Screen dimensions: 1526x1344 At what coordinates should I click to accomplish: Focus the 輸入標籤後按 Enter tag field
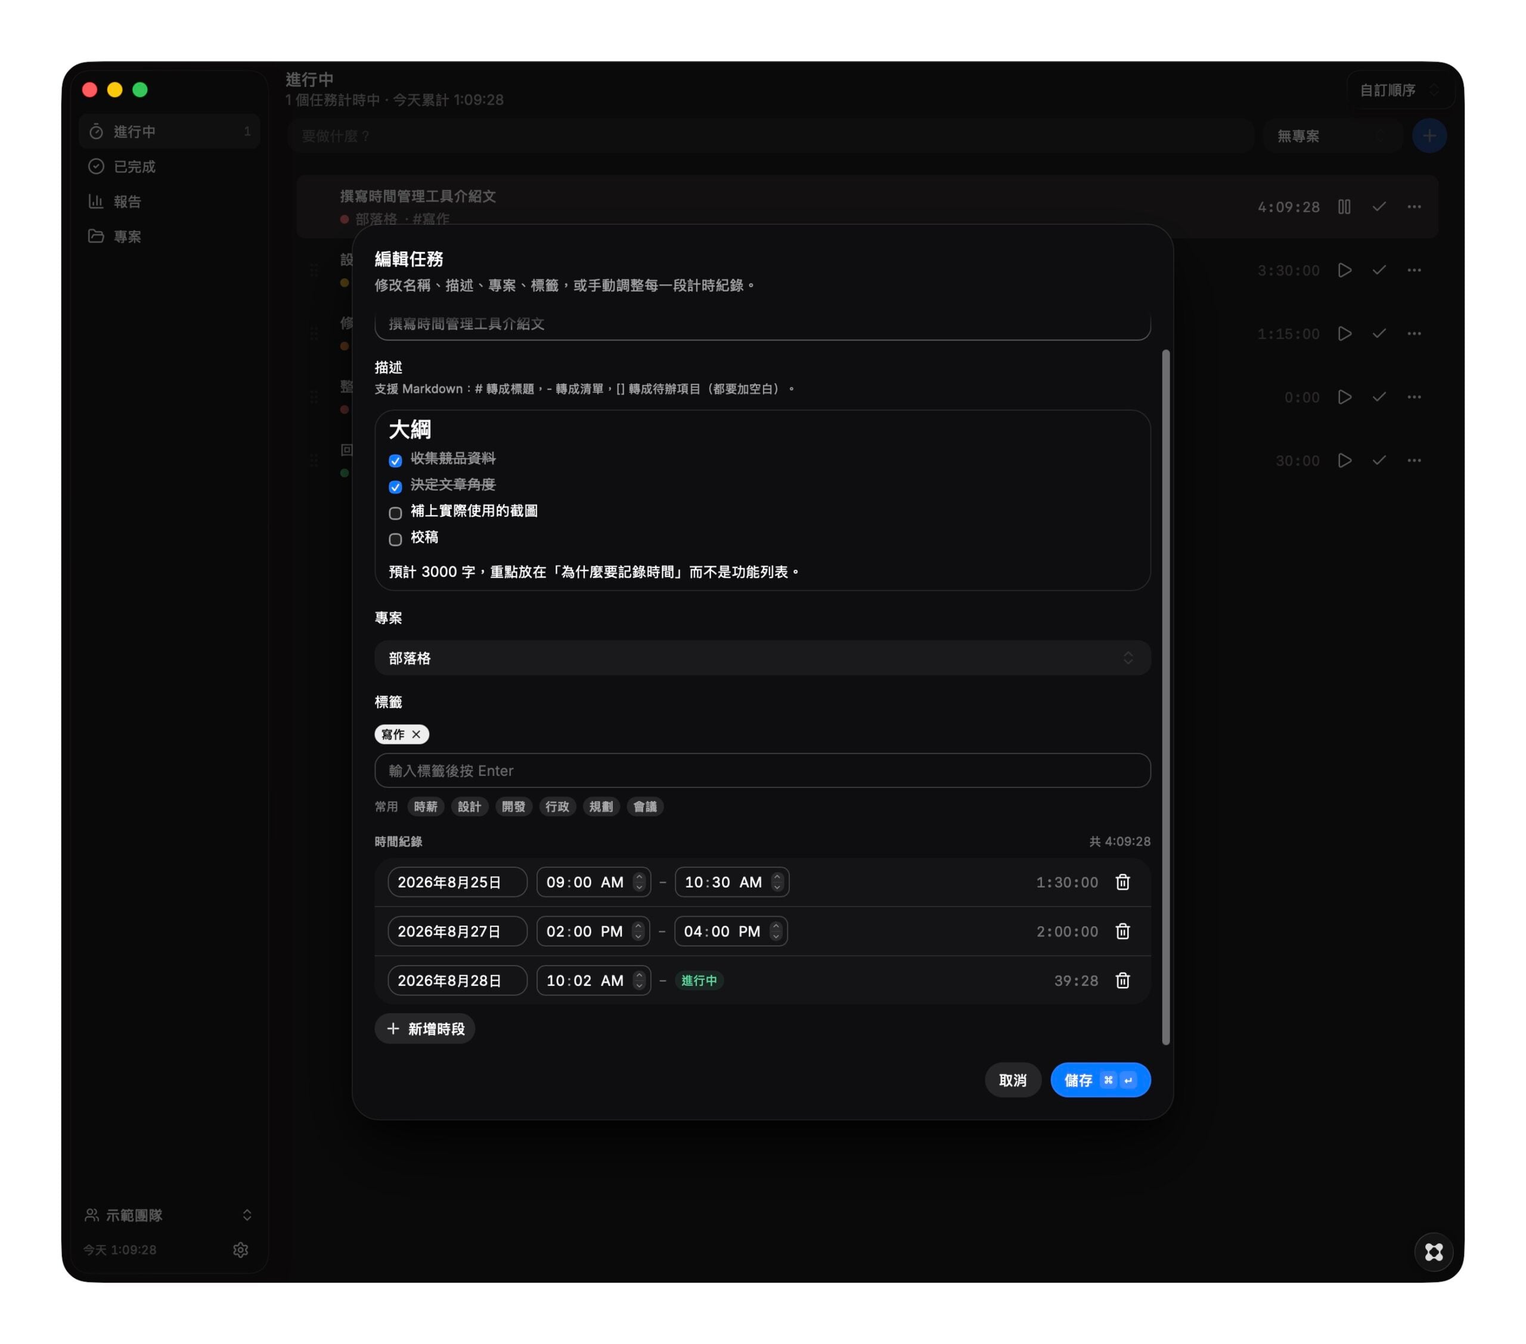[x=762, y=771]
